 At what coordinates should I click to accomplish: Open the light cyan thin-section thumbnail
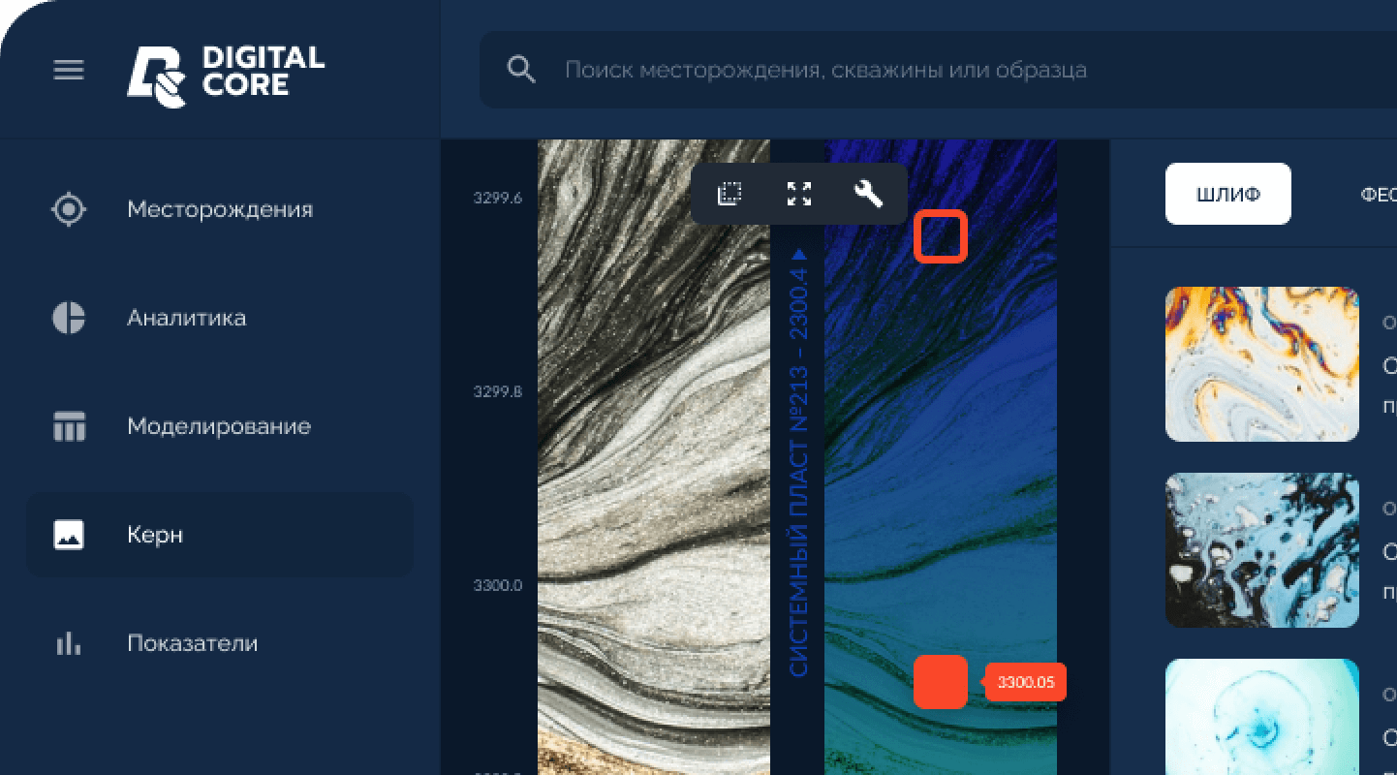pyautogui.click(x=1262, y=717)
